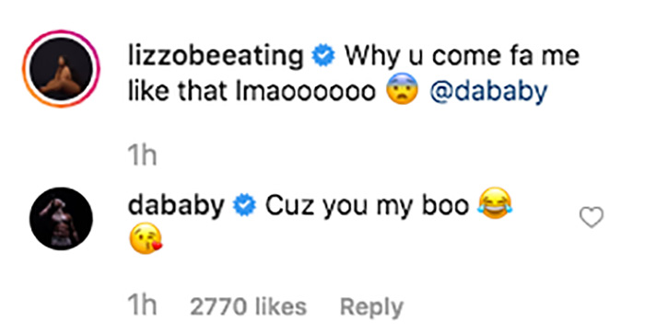Click the 1h timestamp under dababy's comment
This screenshot has height=333, width=645.
click(x=142, y=306)
